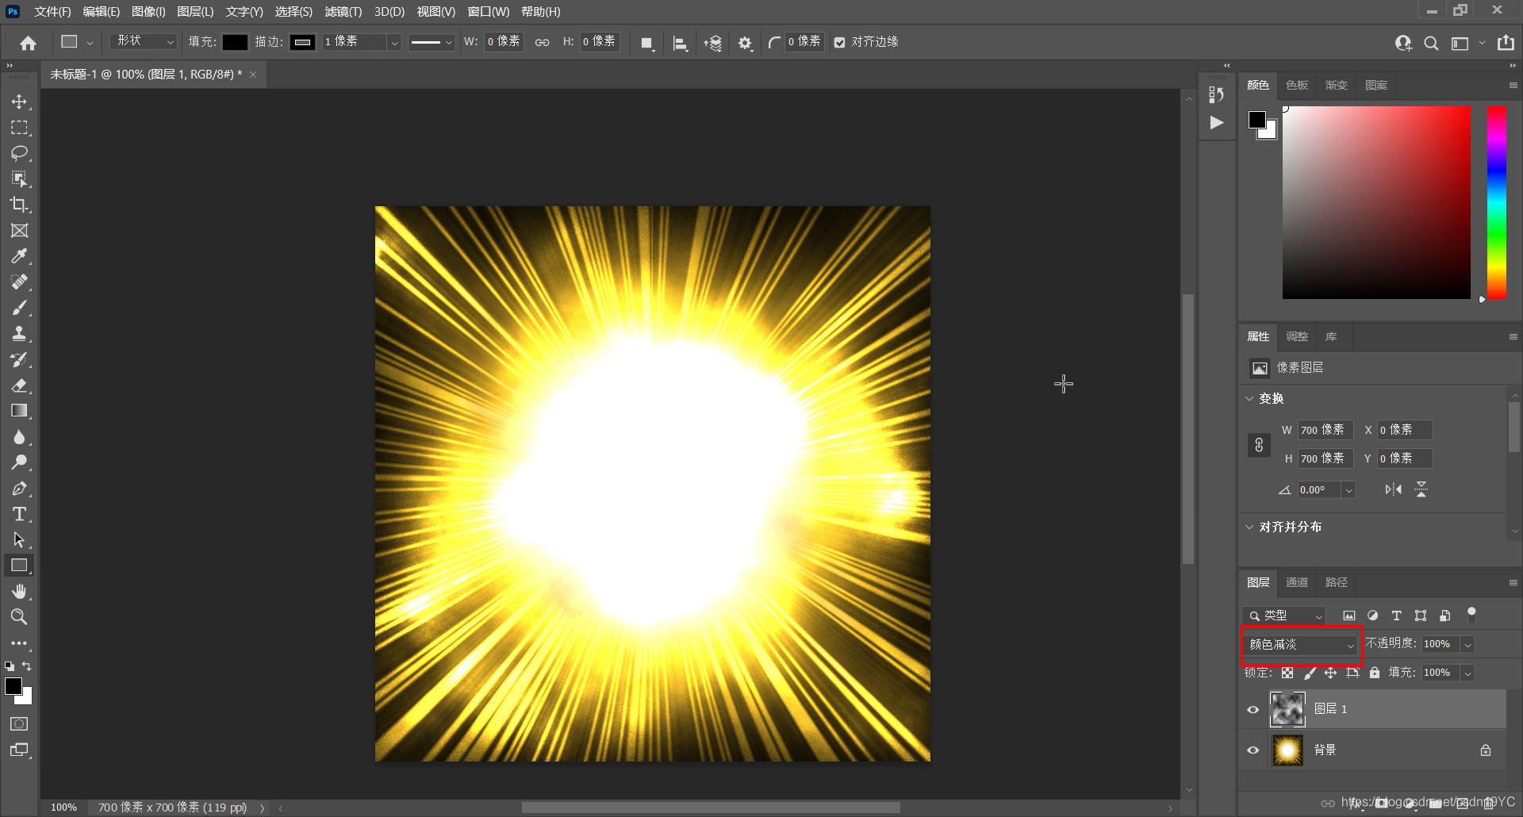
Task: Switch to the 色板 tab
Action: tap(1297, 85)
